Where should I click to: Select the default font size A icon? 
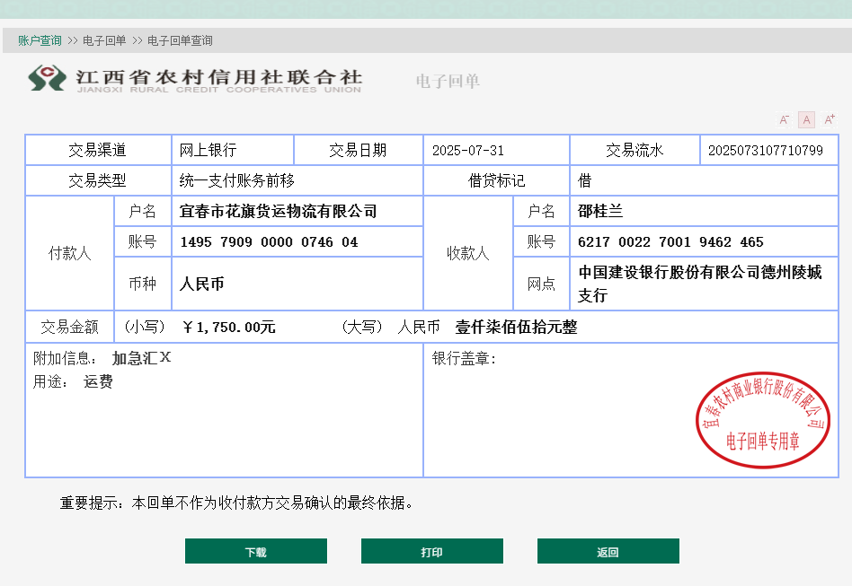806,119
